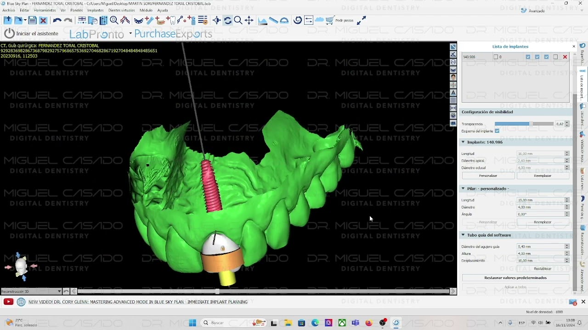Open dropdown arrow next to LabPronto
This screenshot has height=330, width=588.
pos(130,33)
